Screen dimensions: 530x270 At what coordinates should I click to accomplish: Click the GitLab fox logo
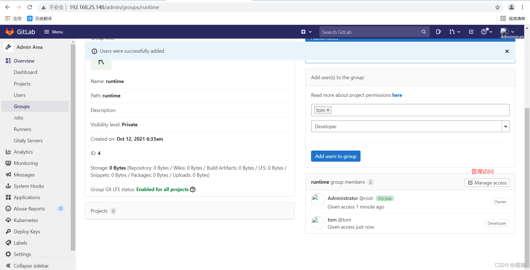[x=10, y=32]
